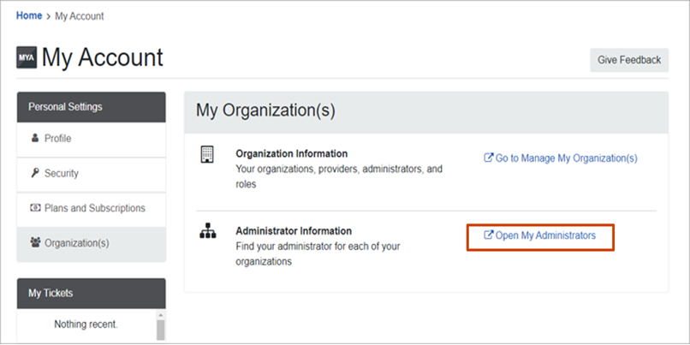This screenshot has height=345, width=690.
Task: Open Plans and Subscriptions section
Action: [91, 210]
